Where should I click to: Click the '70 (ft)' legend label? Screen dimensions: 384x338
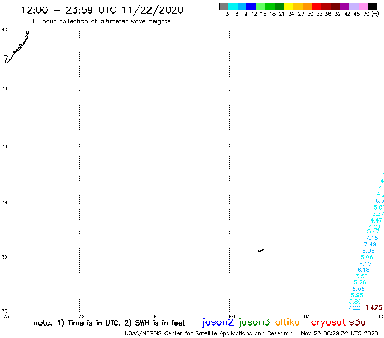coord(371,14)
